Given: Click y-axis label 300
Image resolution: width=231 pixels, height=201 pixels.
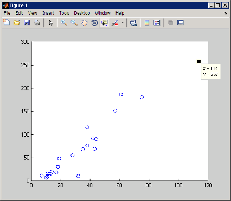Looking at the screenshot, I should (25, 42).
